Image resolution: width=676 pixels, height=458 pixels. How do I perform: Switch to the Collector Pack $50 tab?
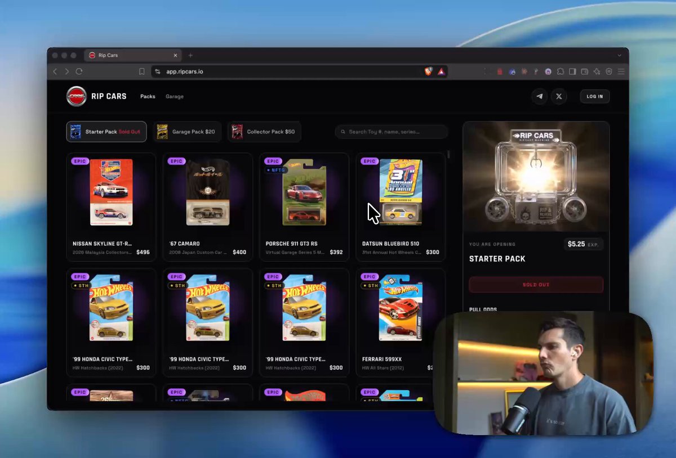coord(264,132)
